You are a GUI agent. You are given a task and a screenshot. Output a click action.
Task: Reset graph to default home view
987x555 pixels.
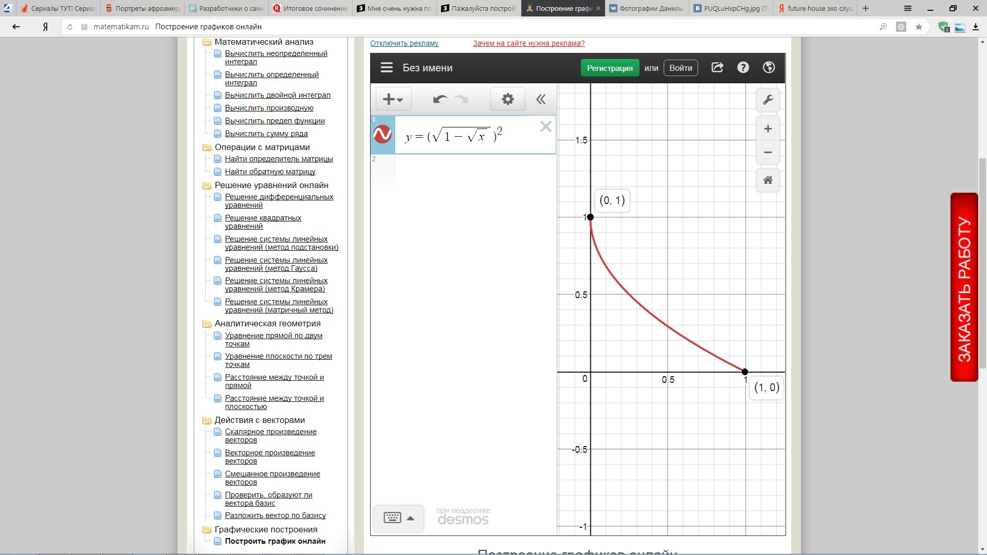(x=767, y=180)
